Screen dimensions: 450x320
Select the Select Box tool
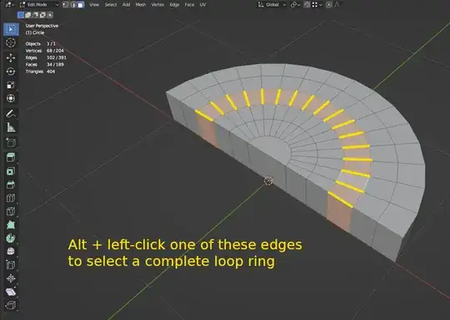coord(11,29)
